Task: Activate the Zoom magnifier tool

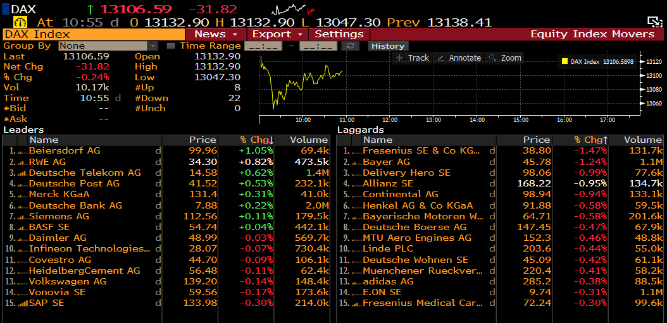Action: tap(505, 58)
